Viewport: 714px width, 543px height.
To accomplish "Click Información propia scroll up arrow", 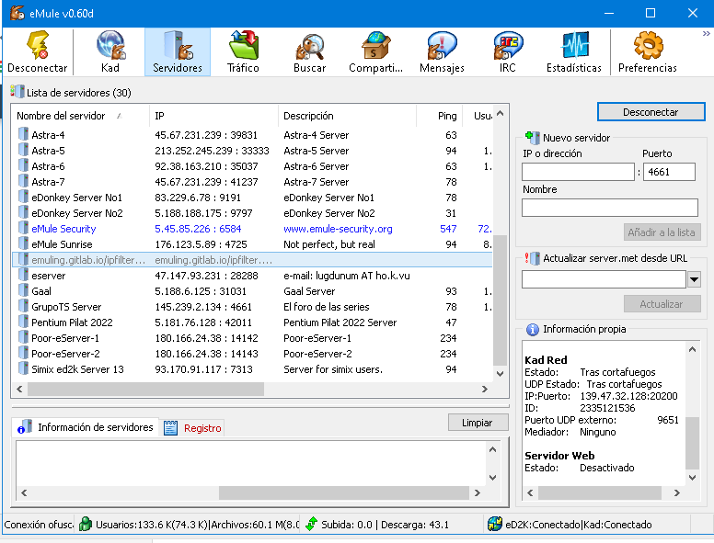I will [x=692, y=349].
